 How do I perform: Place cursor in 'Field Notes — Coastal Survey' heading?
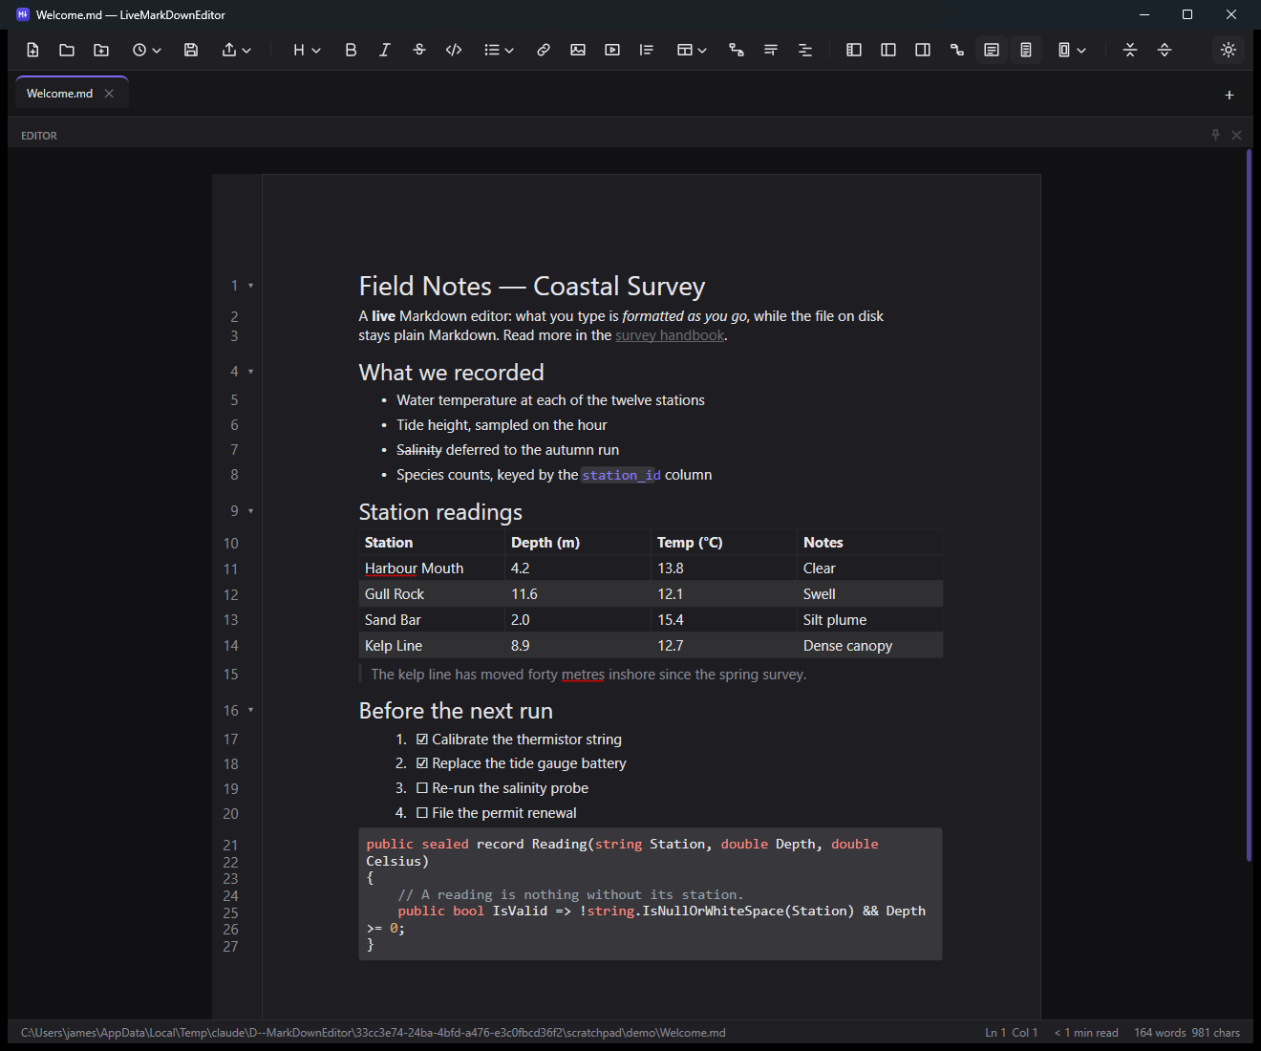click(x=532, y=286)
